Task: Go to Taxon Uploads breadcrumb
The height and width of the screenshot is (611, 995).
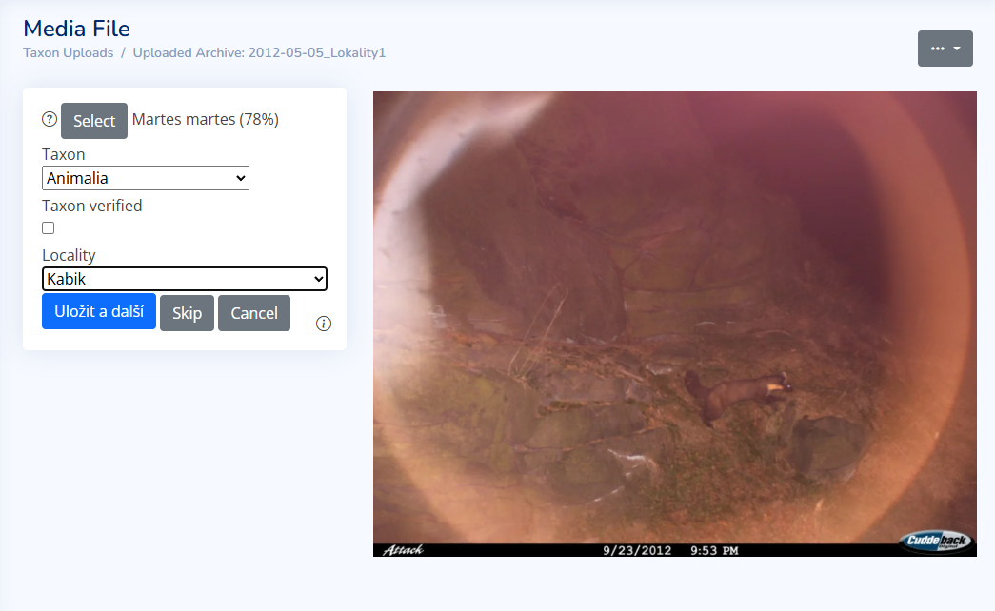Action: tap(68, 53)
